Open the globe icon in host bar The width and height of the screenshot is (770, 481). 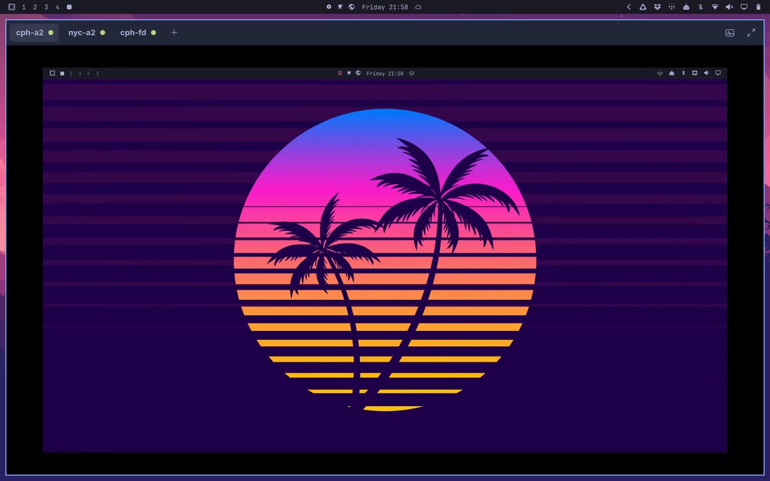(352, 7)
